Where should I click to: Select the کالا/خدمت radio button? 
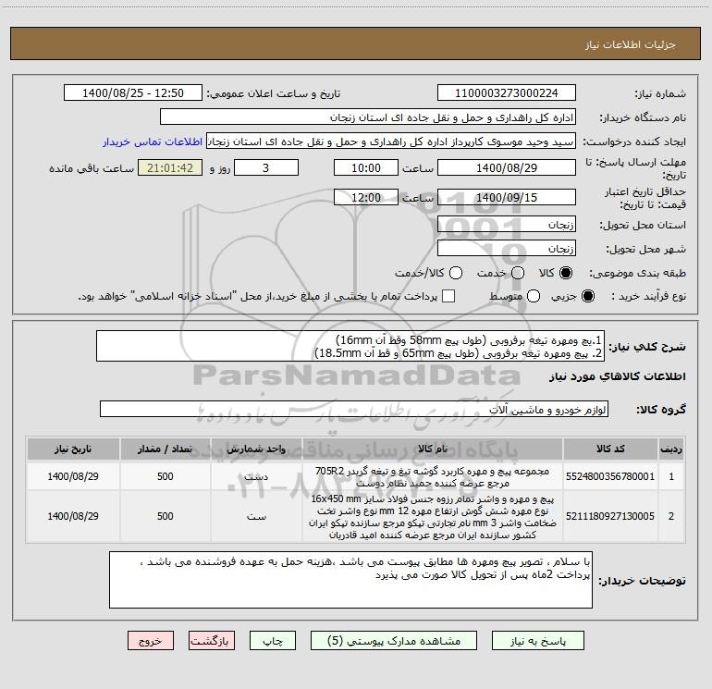456,273
